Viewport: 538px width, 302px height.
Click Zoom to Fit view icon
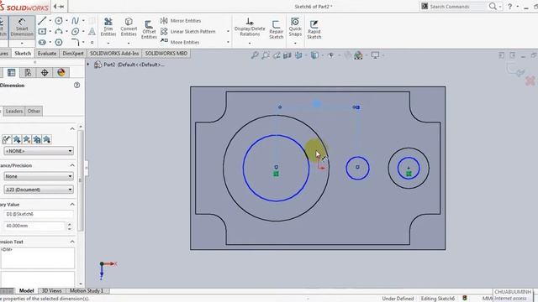click(255, 55)
